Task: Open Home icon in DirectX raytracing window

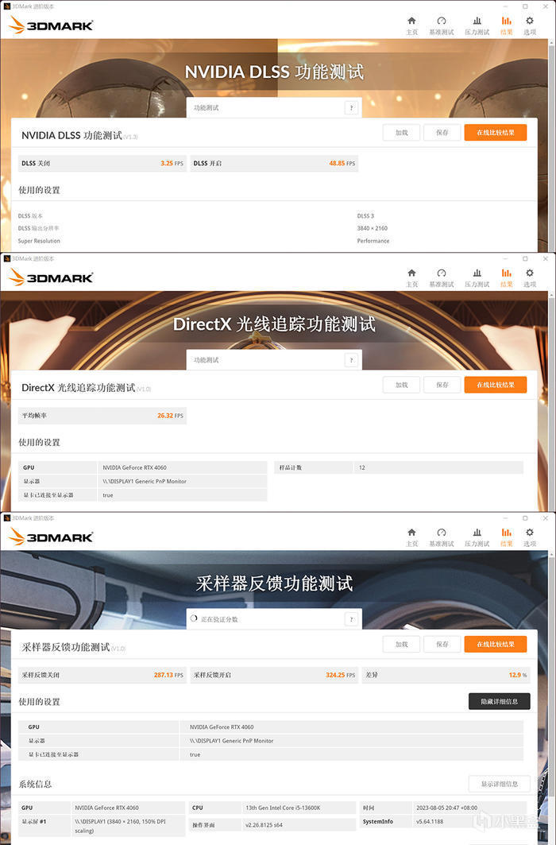Action: pos(411,277)
